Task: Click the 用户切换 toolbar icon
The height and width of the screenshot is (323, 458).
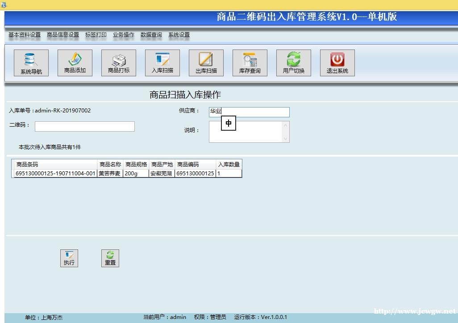Action: click(294, 63)
